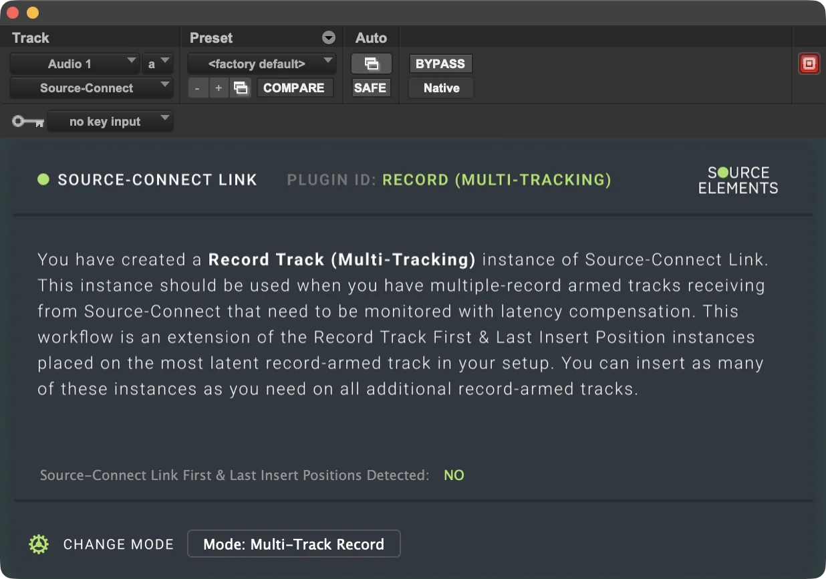Click the Change Mode gear icon
This screenshot has height=579, width=826.
click(39, 544)
